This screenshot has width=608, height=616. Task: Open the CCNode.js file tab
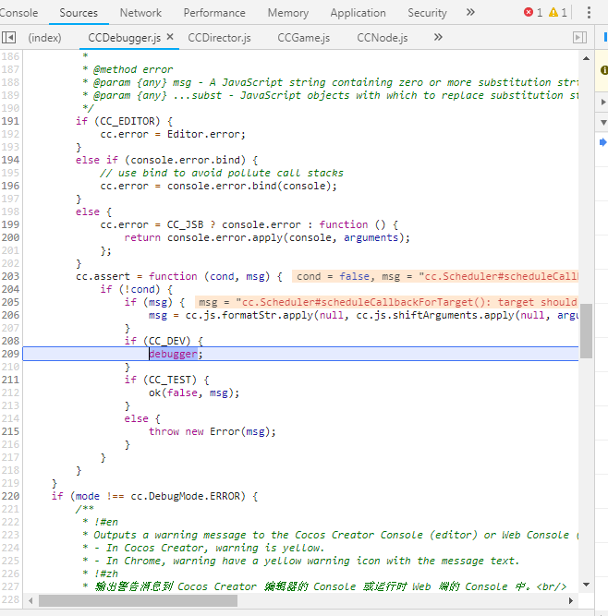tap(382, 38)
